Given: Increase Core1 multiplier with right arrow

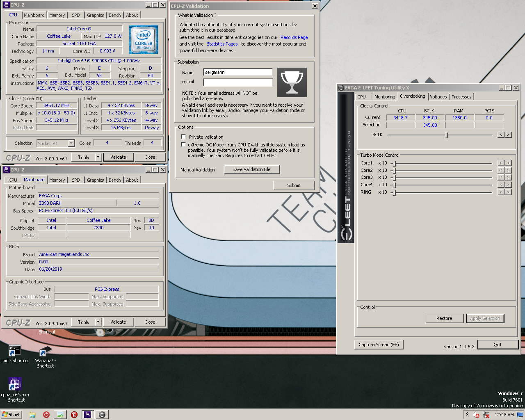Looking at the screenshot, I should tap(508, 163).
